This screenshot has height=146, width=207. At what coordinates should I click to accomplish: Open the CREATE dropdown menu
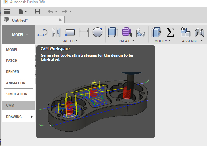(126, 41)
